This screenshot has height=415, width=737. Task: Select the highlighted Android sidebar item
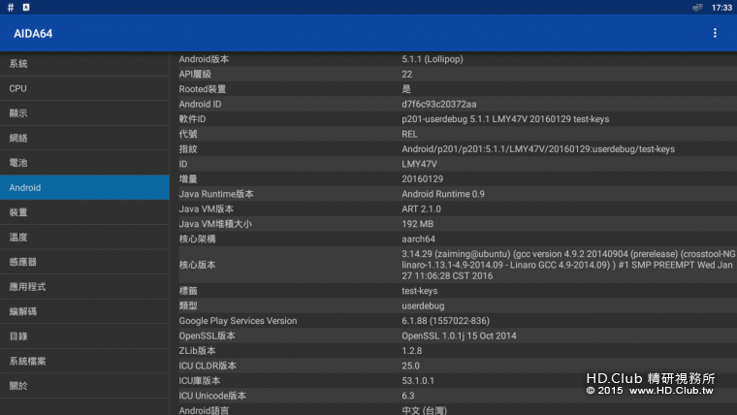84,187
